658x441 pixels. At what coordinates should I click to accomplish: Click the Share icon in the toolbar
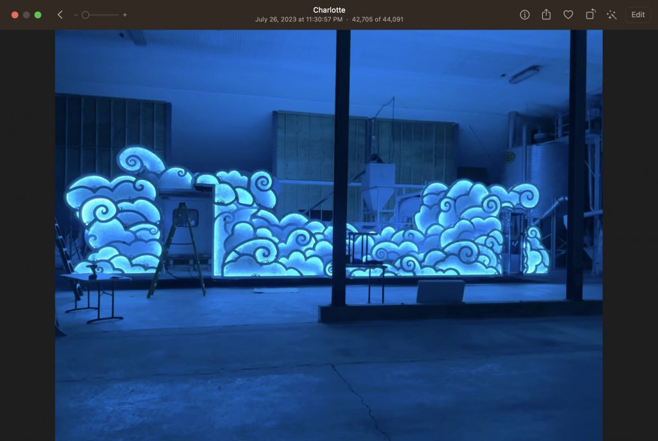[546, 15]
